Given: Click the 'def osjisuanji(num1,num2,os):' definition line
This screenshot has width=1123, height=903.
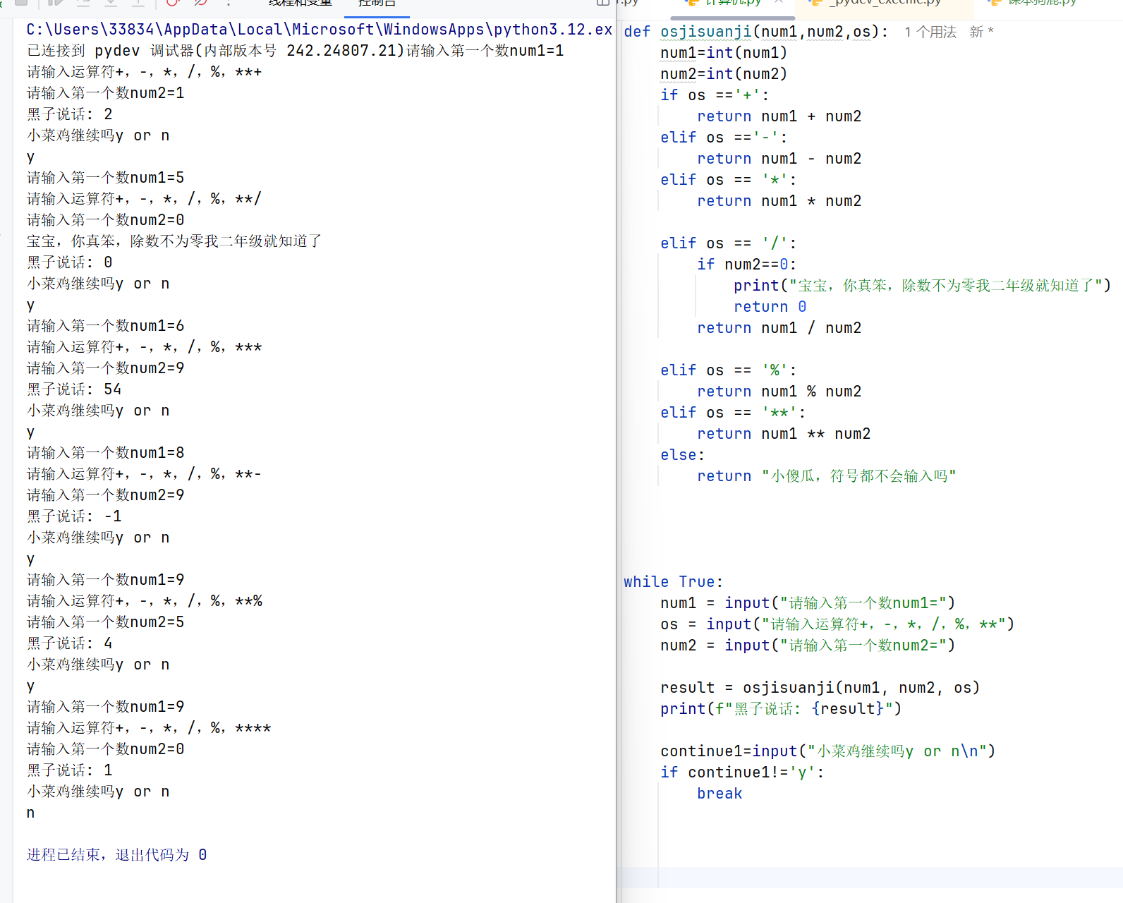Looking at the screenshot, I should 756,32.
